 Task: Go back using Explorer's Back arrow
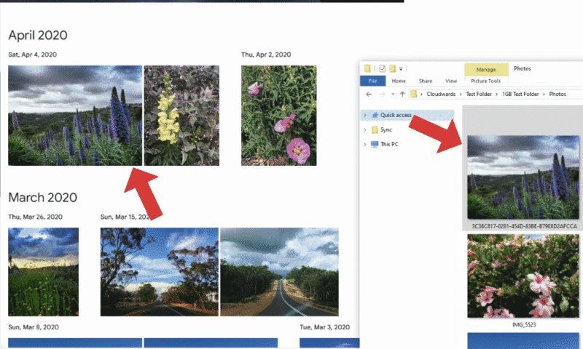[369, 95]
